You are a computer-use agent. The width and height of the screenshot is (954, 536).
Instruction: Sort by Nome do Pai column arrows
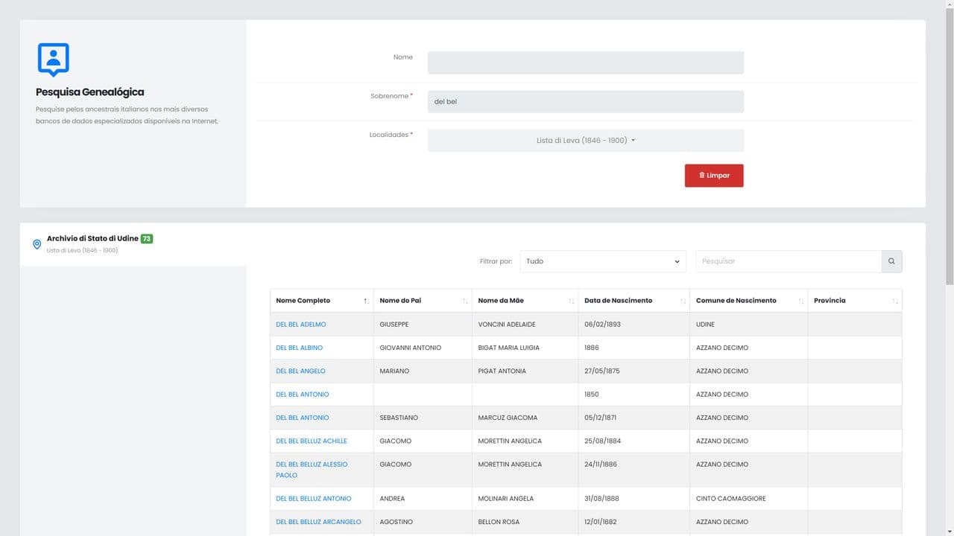coord(464,301)
